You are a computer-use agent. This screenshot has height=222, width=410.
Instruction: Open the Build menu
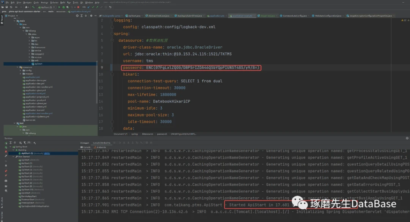click(x=63, y=2)
